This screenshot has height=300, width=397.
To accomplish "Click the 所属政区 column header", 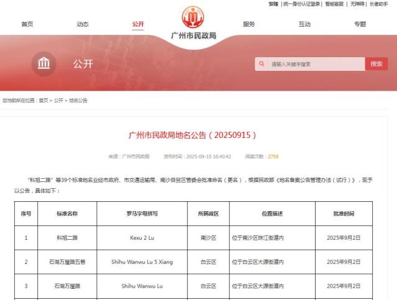I will [208, 214].
